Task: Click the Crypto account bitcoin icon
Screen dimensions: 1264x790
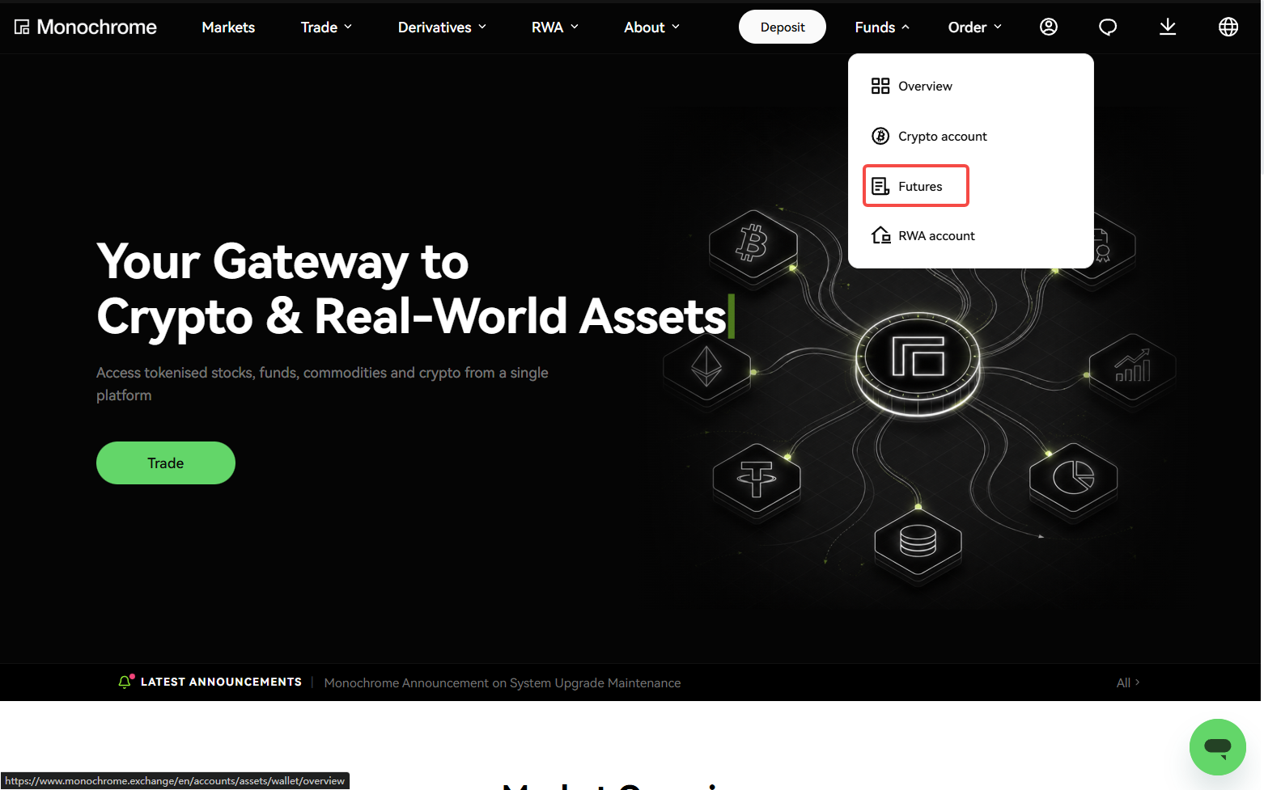Action: (880, 136)
